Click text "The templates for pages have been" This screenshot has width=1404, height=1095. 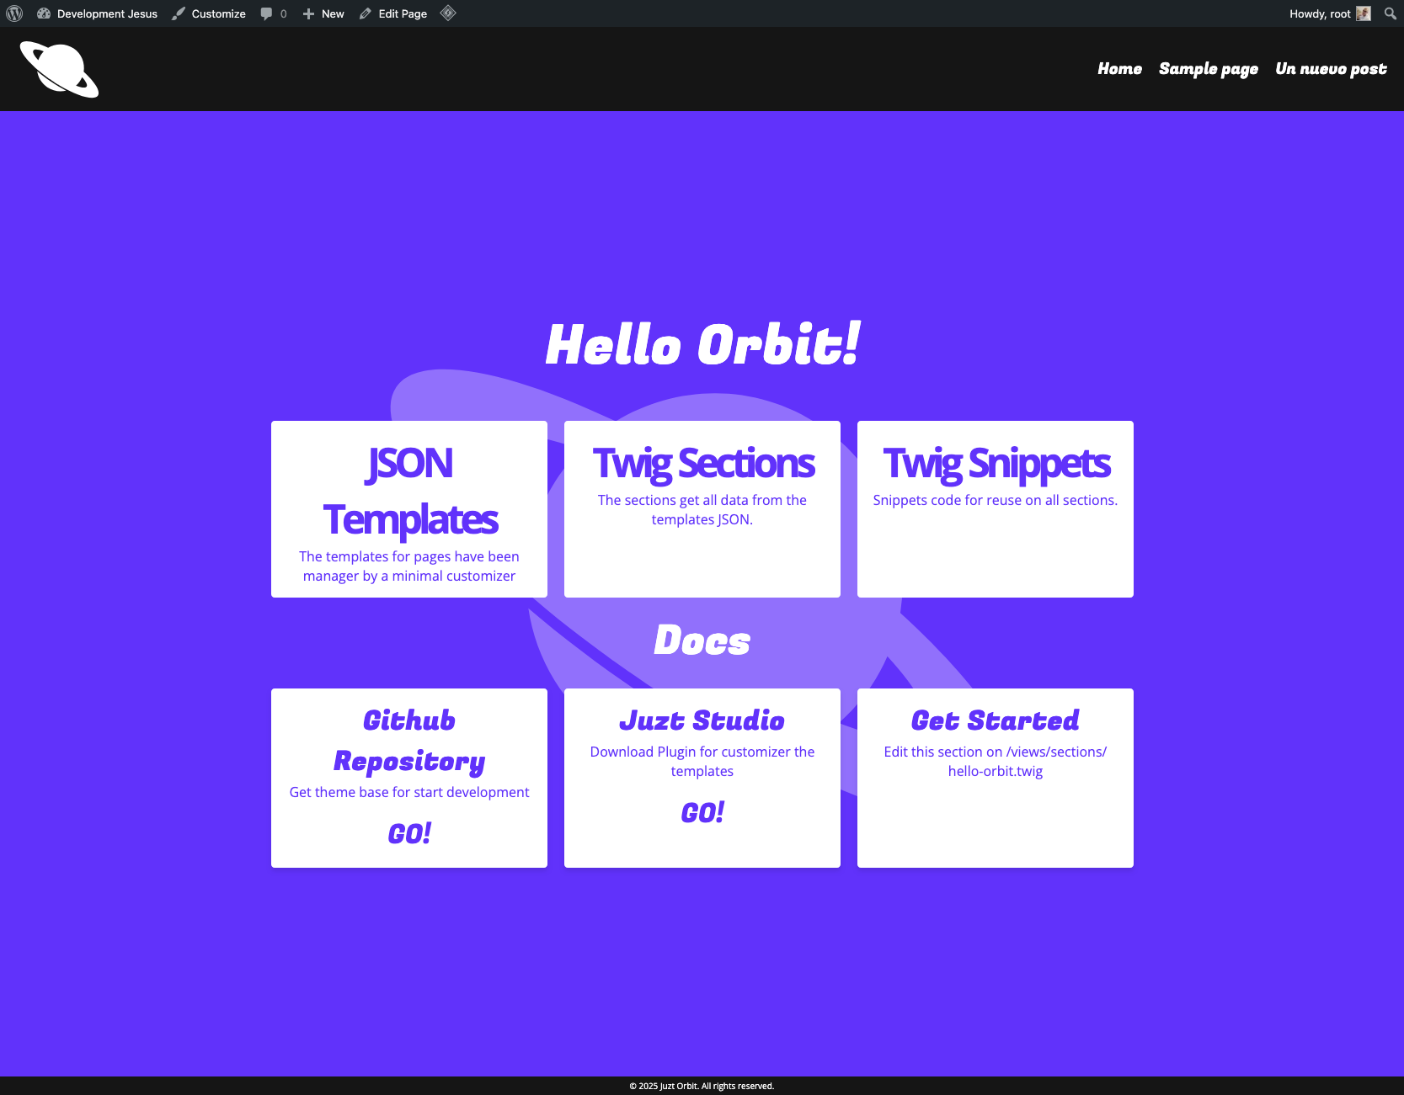click(x=409, y=556)
